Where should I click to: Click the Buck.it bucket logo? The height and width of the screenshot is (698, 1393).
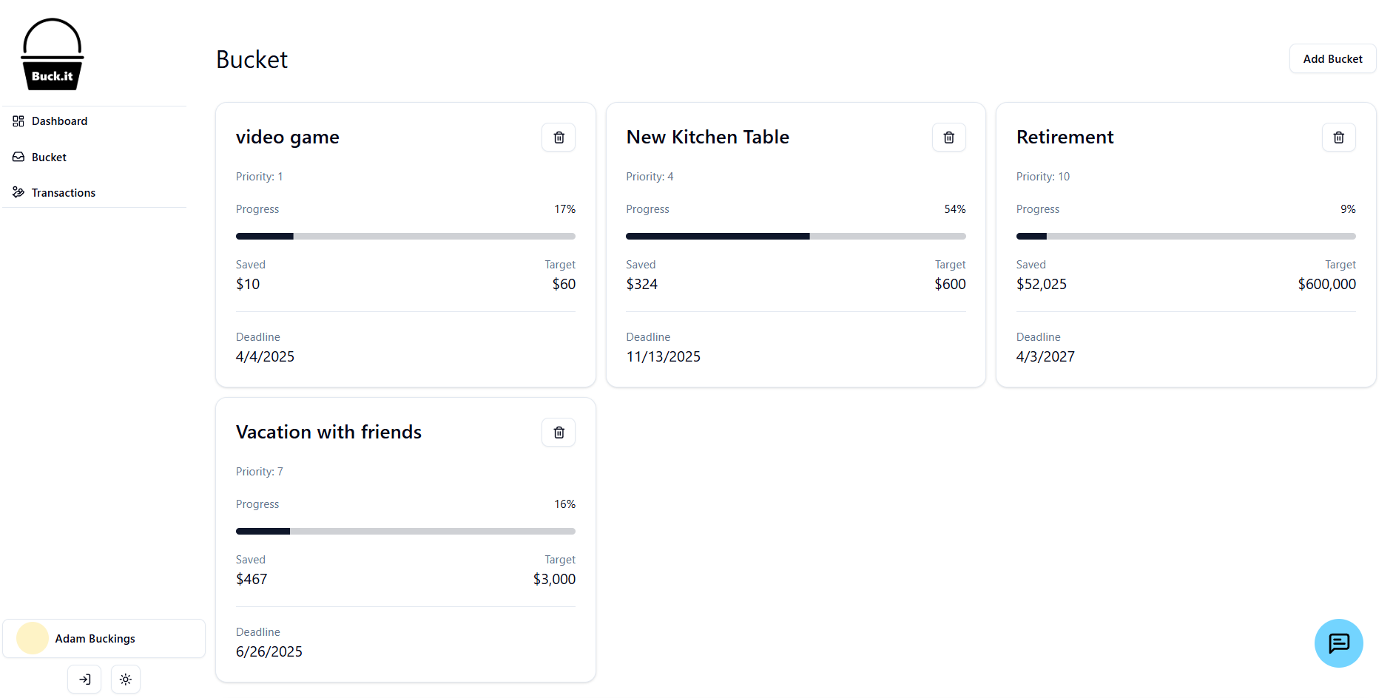52,55
